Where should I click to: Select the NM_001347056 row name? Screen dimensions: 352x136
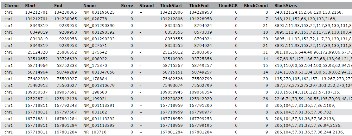(99, 72)
